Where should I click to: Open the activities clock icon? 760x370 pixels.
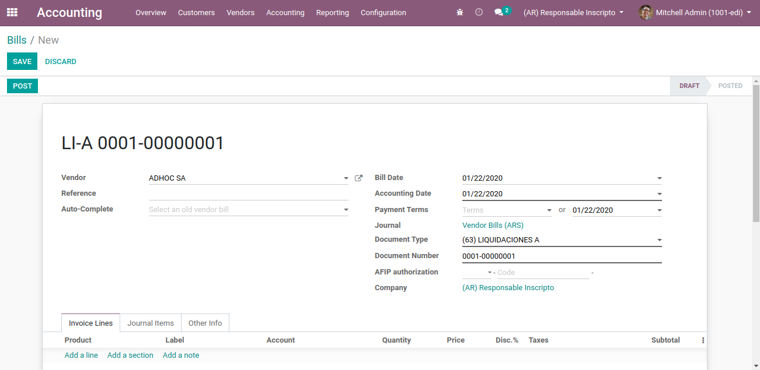[479, 12]
